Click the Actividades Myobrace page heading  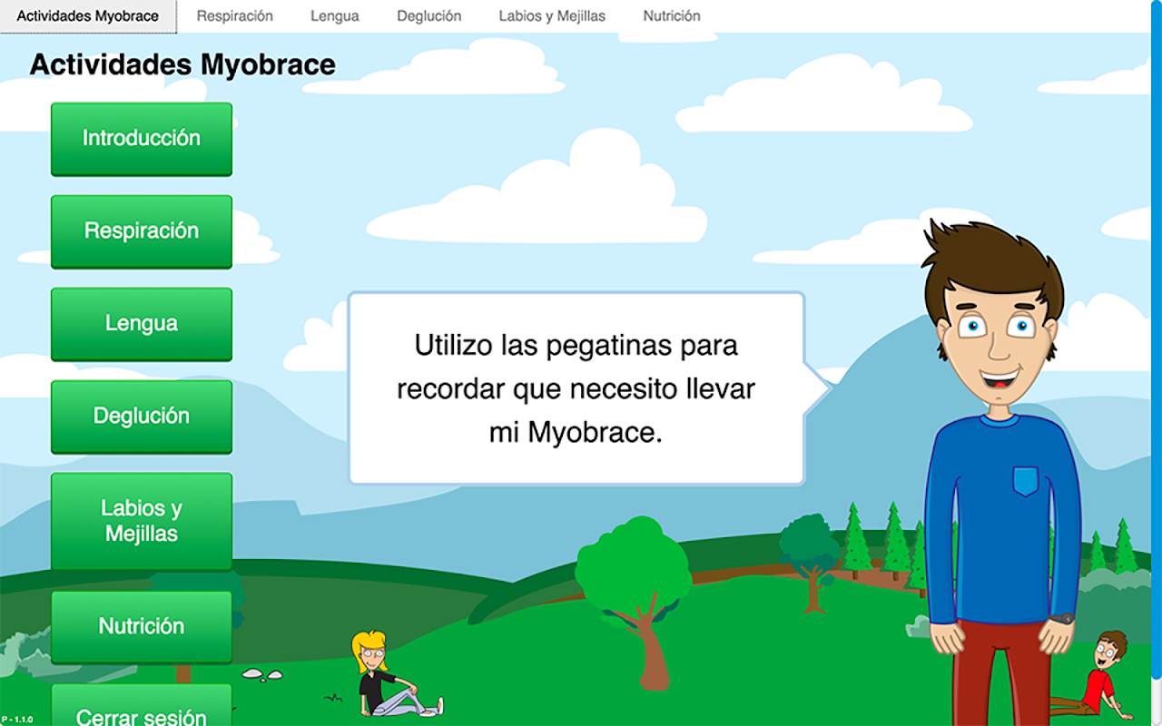[182, 65]
